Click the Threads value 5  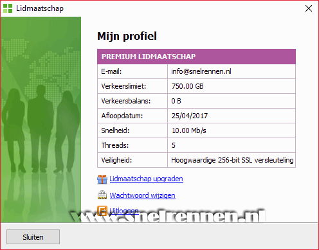[174, 145]
